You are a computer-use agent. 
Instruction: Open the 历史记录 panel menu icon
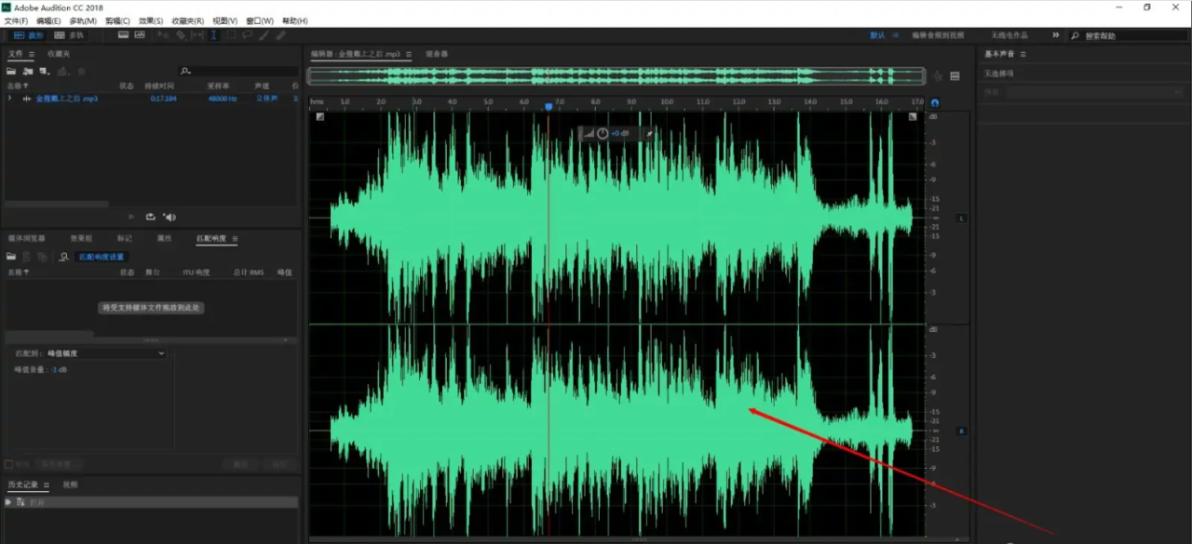click(x=46, y=485)
